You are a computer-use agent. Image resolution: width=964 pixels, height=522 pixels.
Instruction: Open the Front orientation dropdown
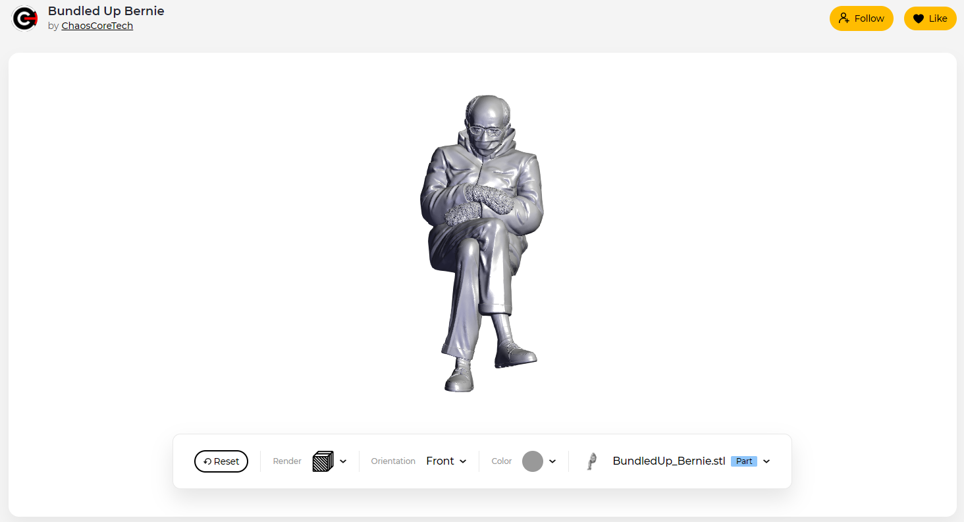pos(446,461)
